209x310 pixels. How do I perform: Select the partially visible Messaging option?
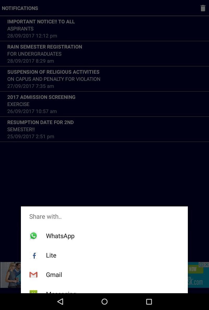point(61,292)
